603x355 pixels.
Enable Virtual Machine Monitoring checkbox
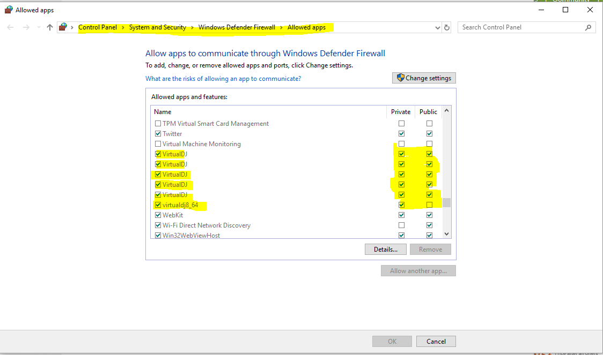click(158, 144)
